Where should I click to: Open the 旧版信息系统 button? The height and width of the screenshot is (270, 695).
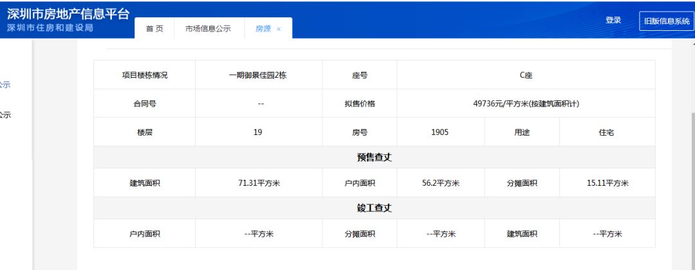(667, 21)
